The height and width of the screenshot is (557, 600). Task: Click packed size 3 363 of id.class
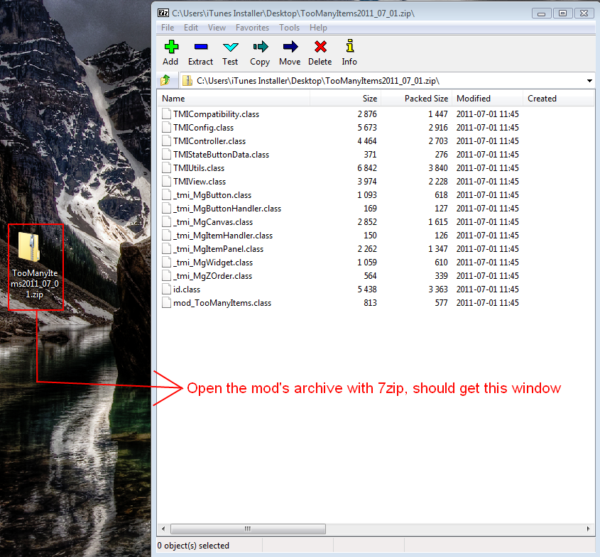[x=438, y=289]
